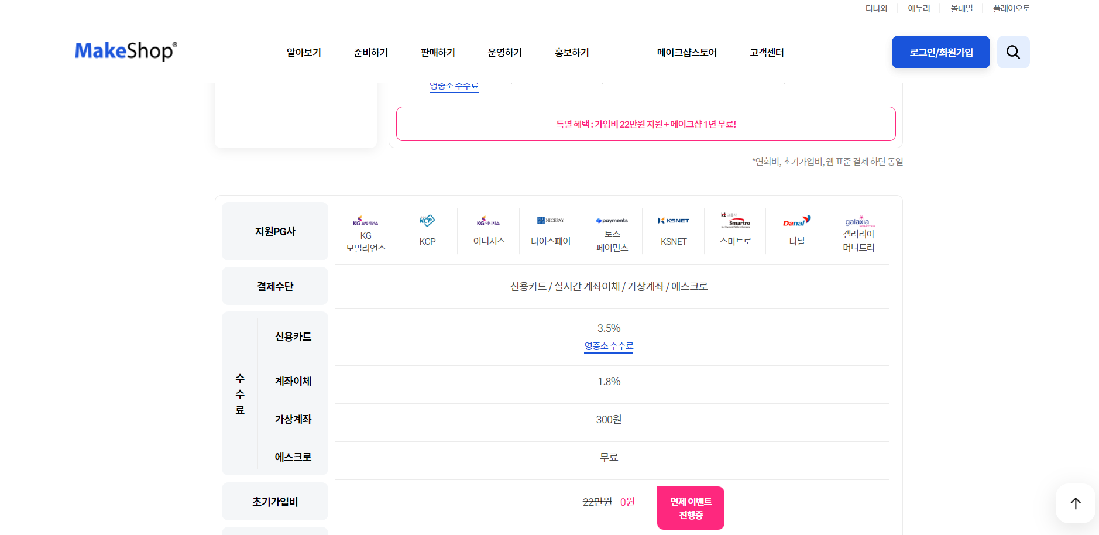The height and width of the screenshot is (535, 1099).
Task: Click the Smartro logo
Action: click(x=735, y=220)
